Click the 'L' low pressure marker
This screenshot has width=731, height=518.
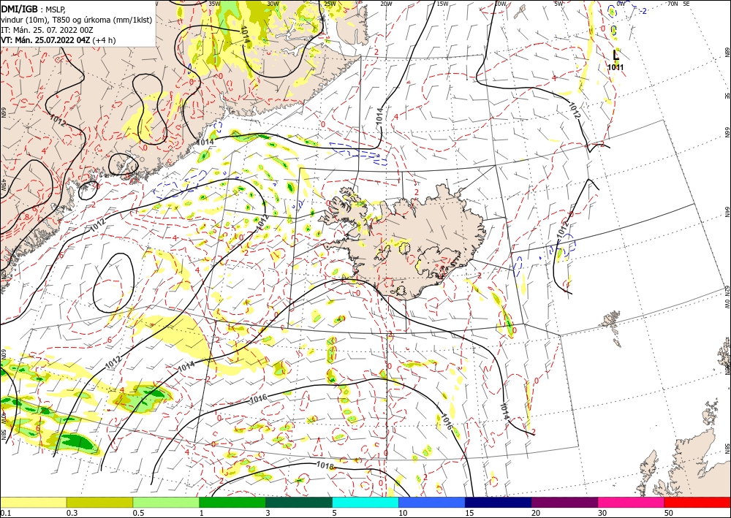tap(616, 55)
